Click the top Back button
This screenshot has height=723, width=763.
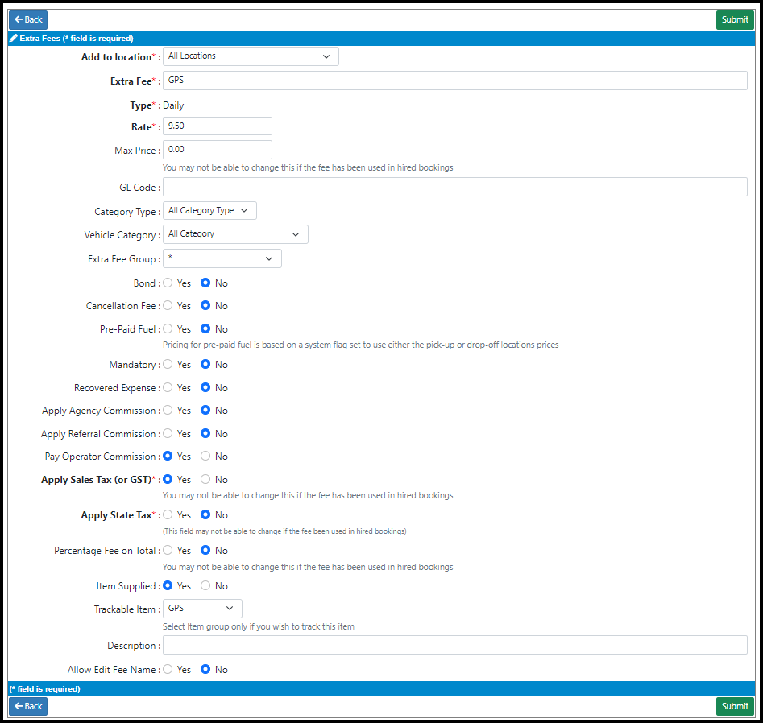28,20
